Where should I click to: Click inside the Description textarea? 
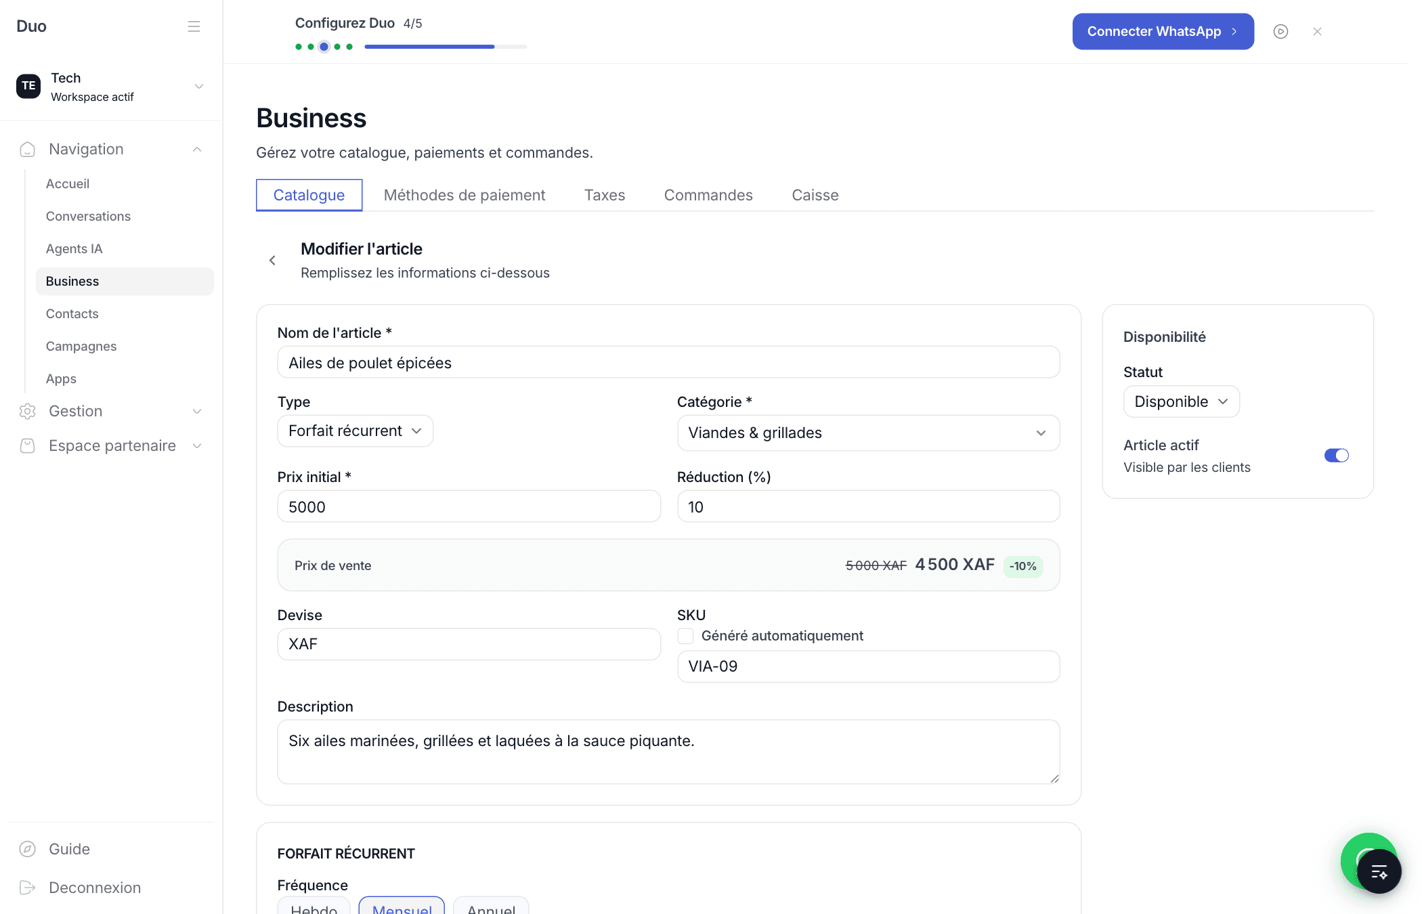pyautogui.click(x=668, y=752)
